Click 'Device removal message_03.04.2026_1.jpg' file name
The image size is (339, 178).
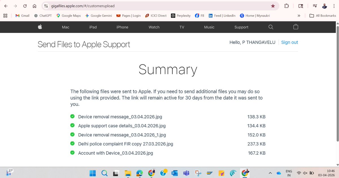[122, 135]
